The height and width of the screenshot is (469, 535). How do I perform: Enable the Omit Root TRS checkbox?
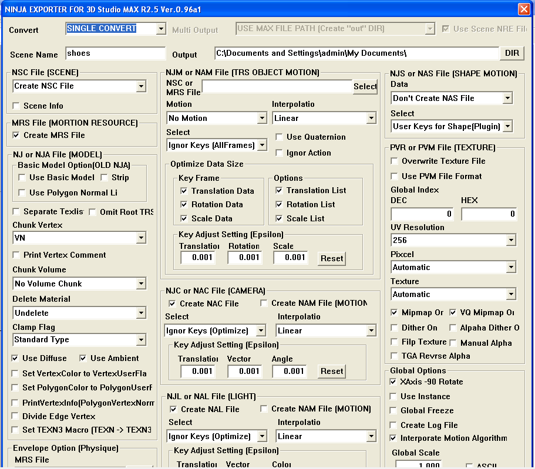point(92,212)
